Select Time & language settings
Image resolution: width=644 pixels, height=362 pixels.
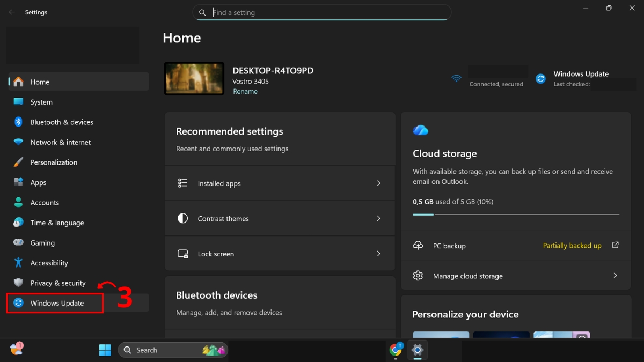click(18, 223)
